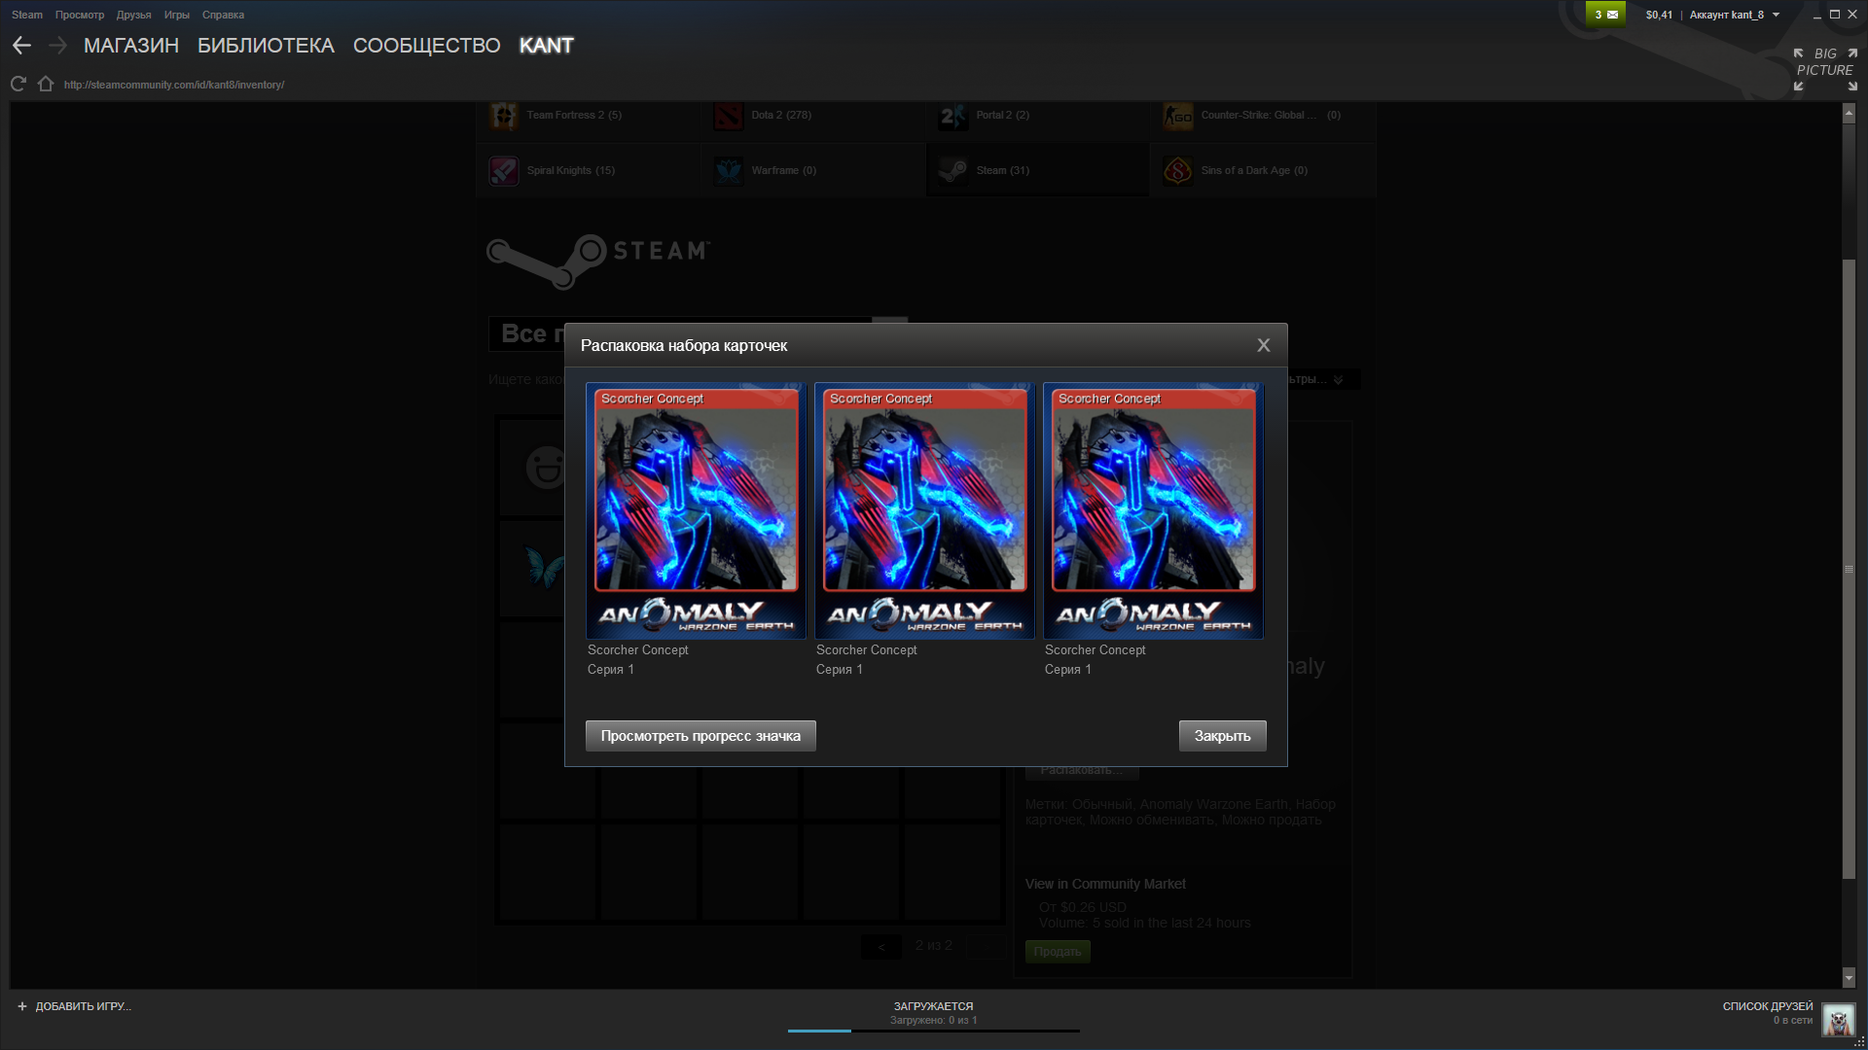Image resolution: width=1868 pixels, height=1050 pixels.
Task: Open the Steam menu
Action: (26, 15)
